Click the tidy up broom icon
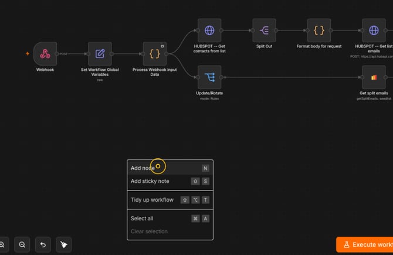This screenshot has width=393, height=255. click(64, 244)
